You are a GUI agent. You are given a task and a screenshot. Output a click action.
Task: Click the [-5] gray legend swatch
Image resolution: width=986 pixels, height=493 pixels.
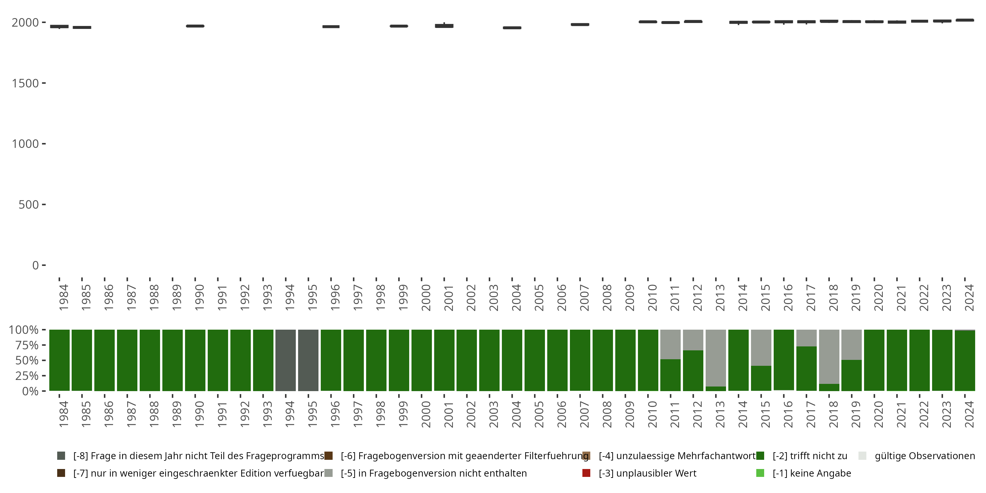[x=328, y=473]
